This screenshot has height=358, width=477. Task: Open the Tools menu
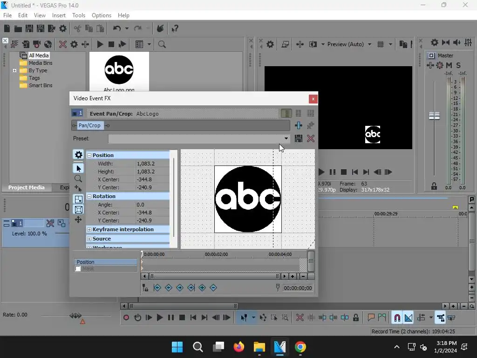click(x=78, y=15)
